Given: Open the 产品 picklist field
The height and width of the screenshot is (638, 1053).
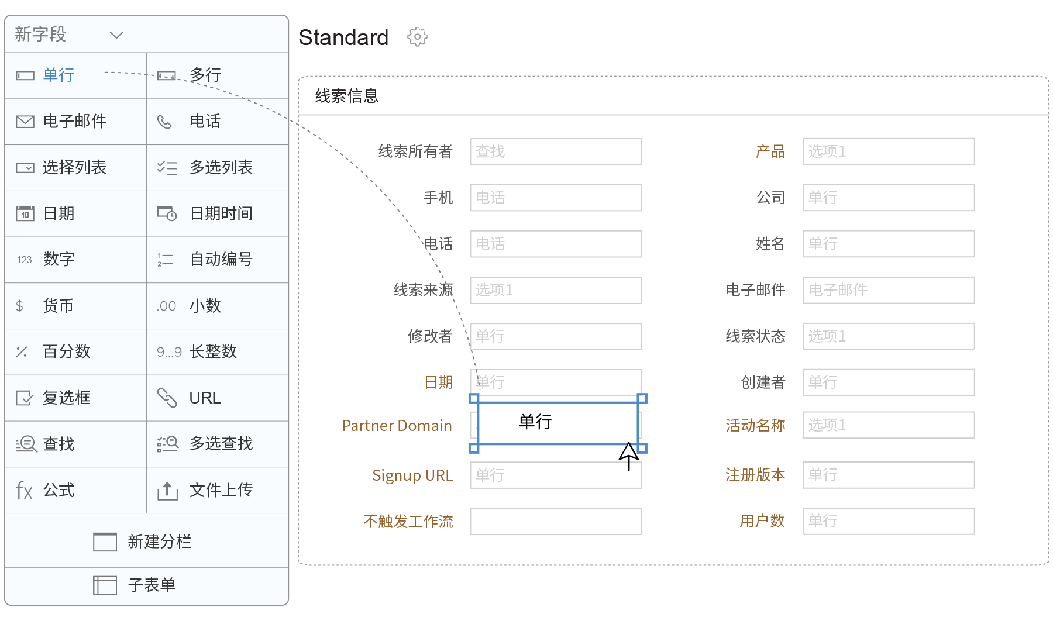Looking at the screenshot, I should [889, 151].
